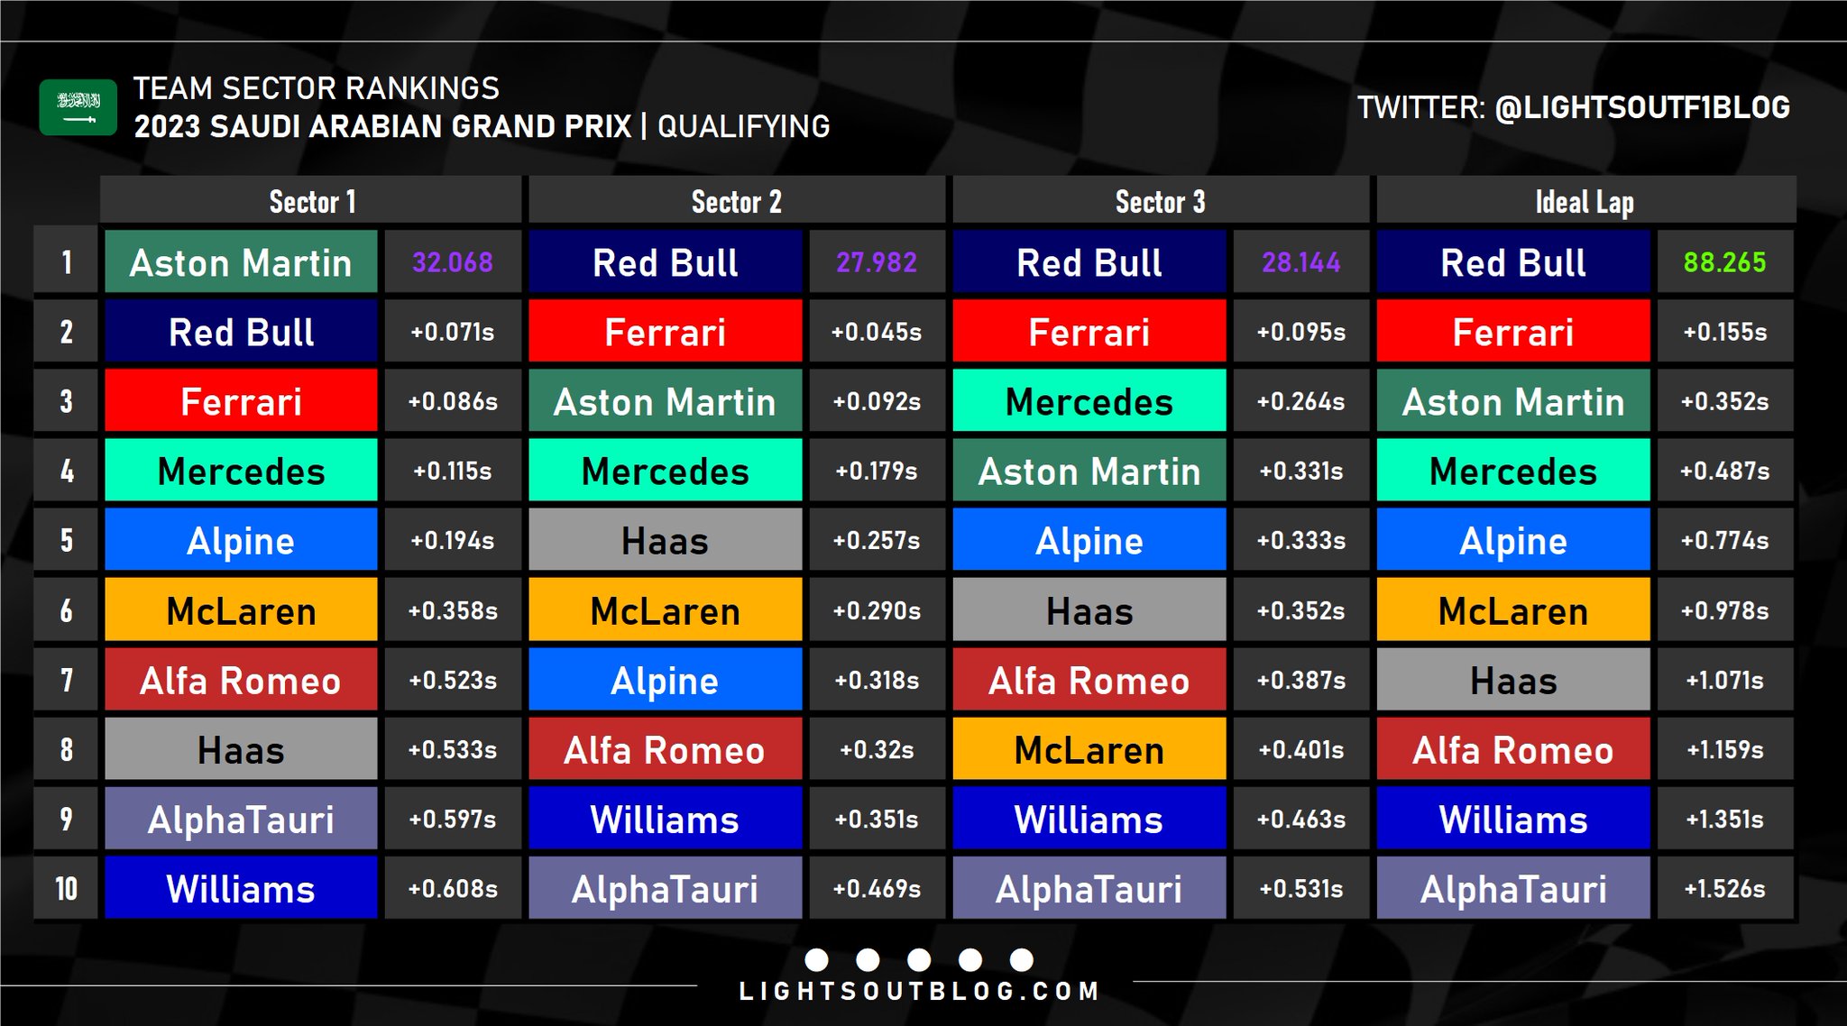This screenshot has width=1847, height=1026.
Task: Select the Haas cell in Sector 2
Action: 665,540
